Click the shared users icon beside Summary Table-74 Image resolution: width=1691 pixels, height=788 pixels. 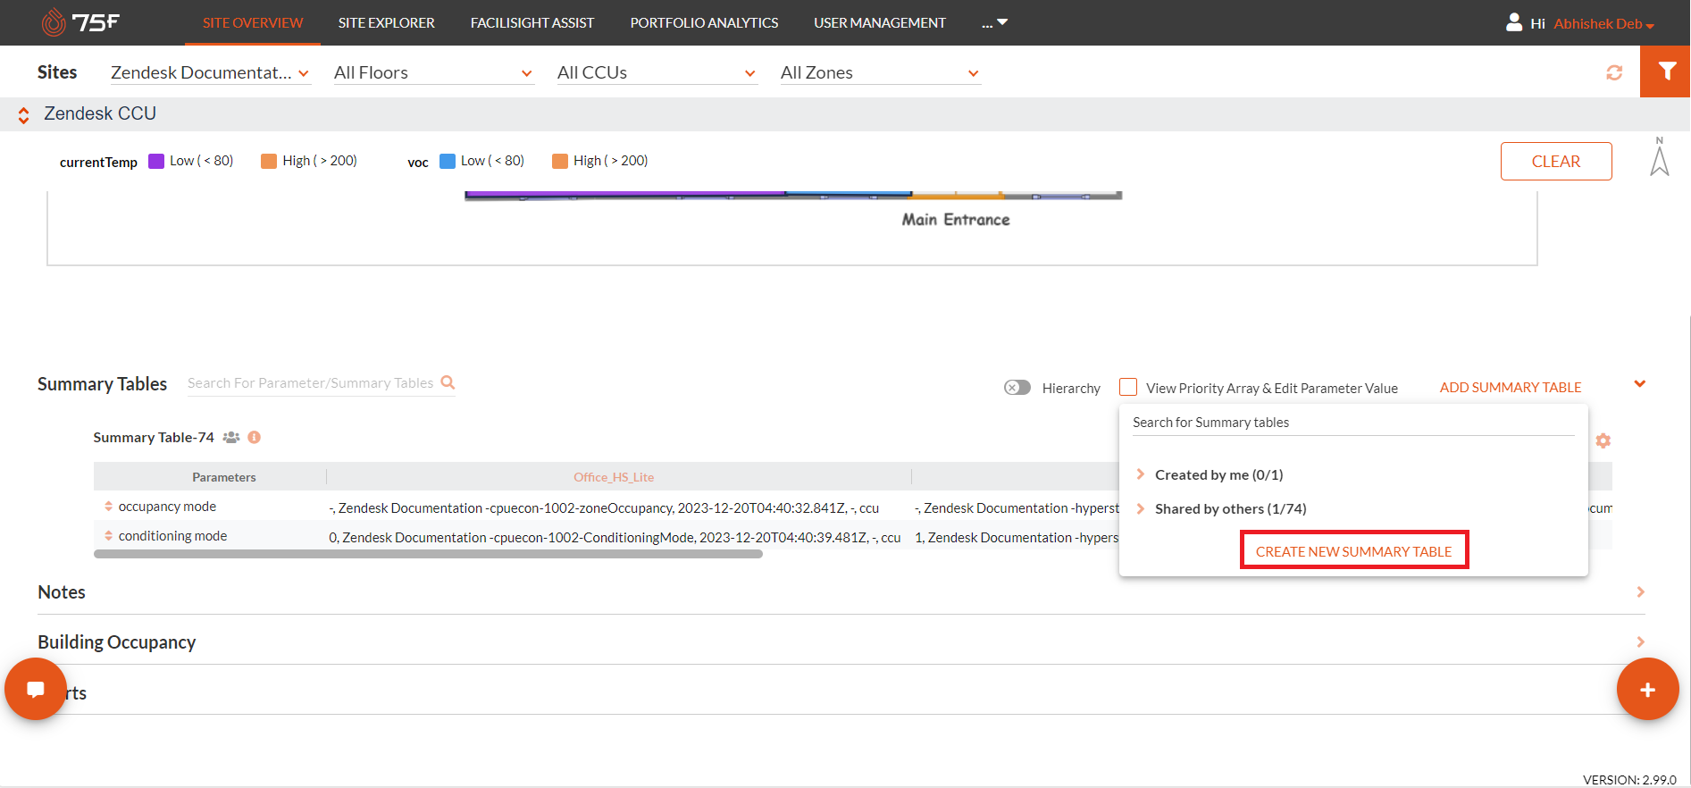click(x=231, y=437)
